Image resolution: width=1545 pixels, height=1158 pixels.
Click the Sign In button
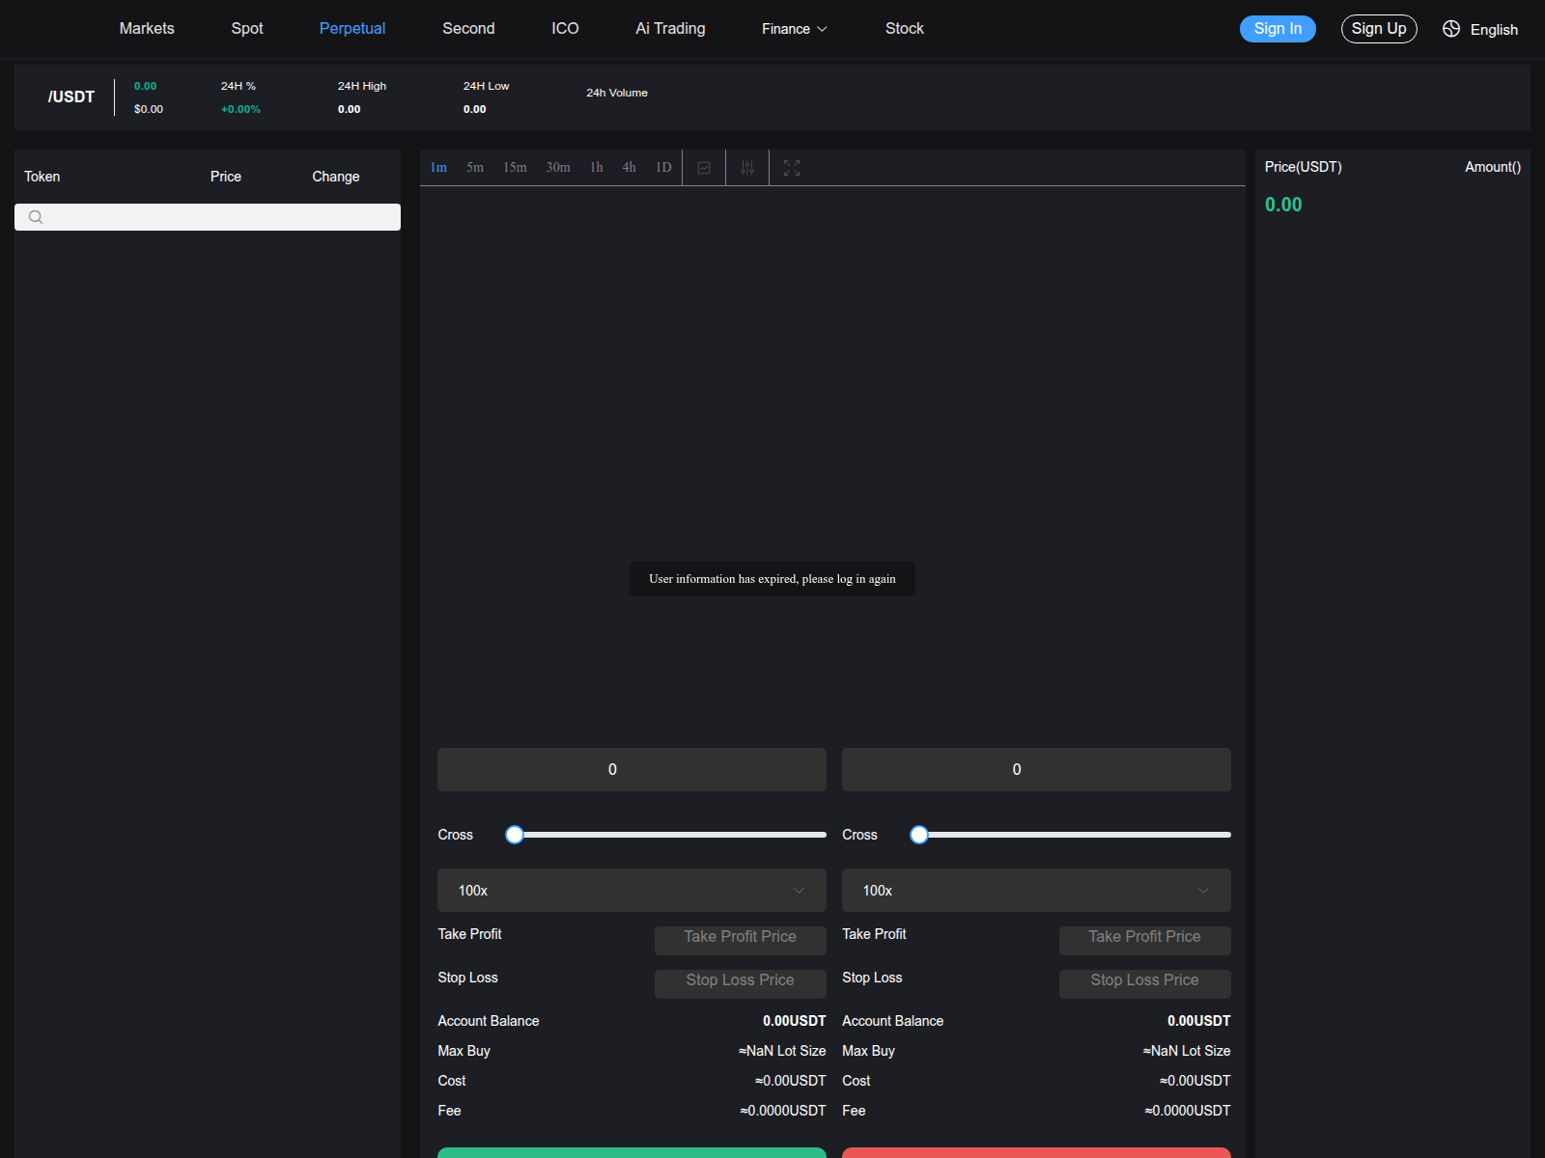tap(1278, 29)
